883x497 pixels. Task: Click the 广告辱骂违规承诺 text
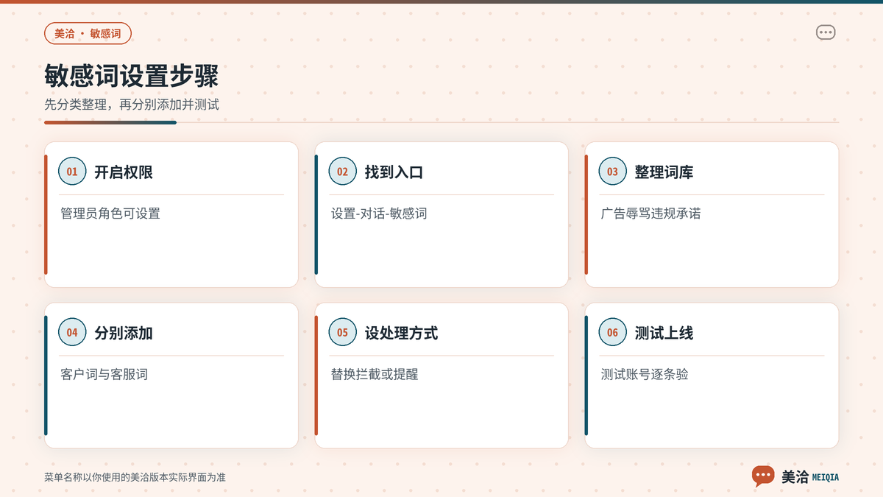click(651, 214)
